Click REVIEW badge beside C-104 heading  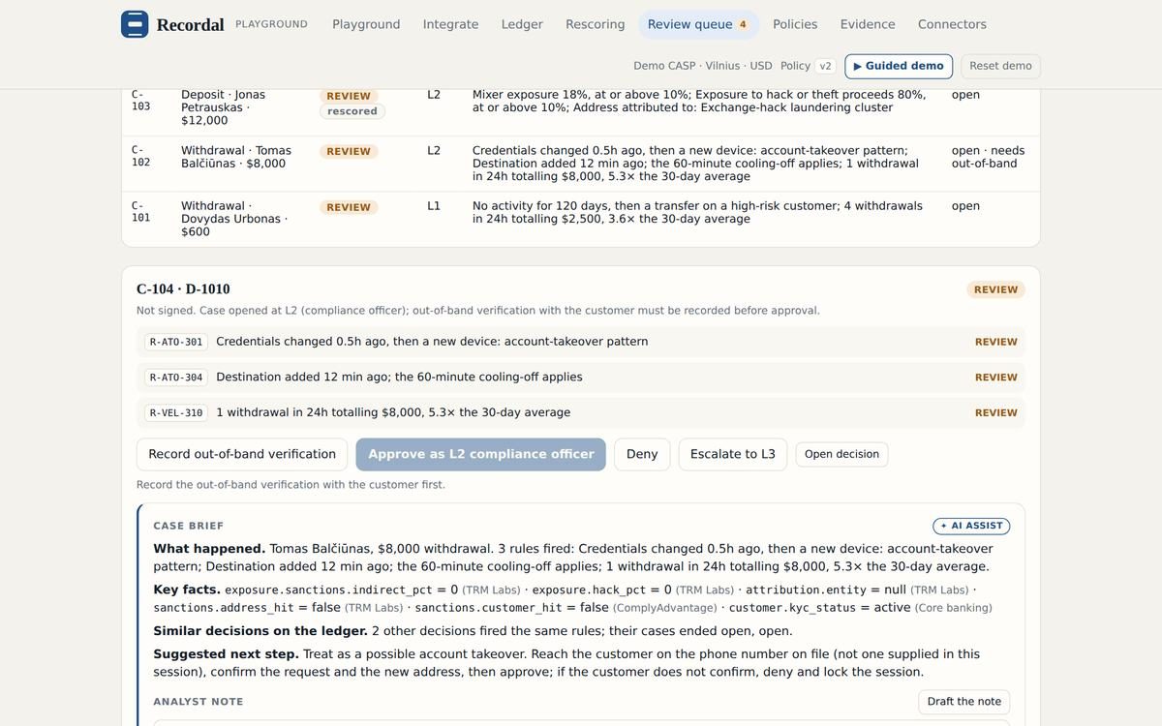(995, 289)
